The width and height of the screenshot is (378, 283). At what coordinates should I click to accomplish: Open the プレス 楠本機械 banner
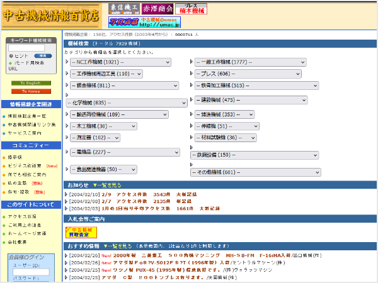[x=191, y=9]
